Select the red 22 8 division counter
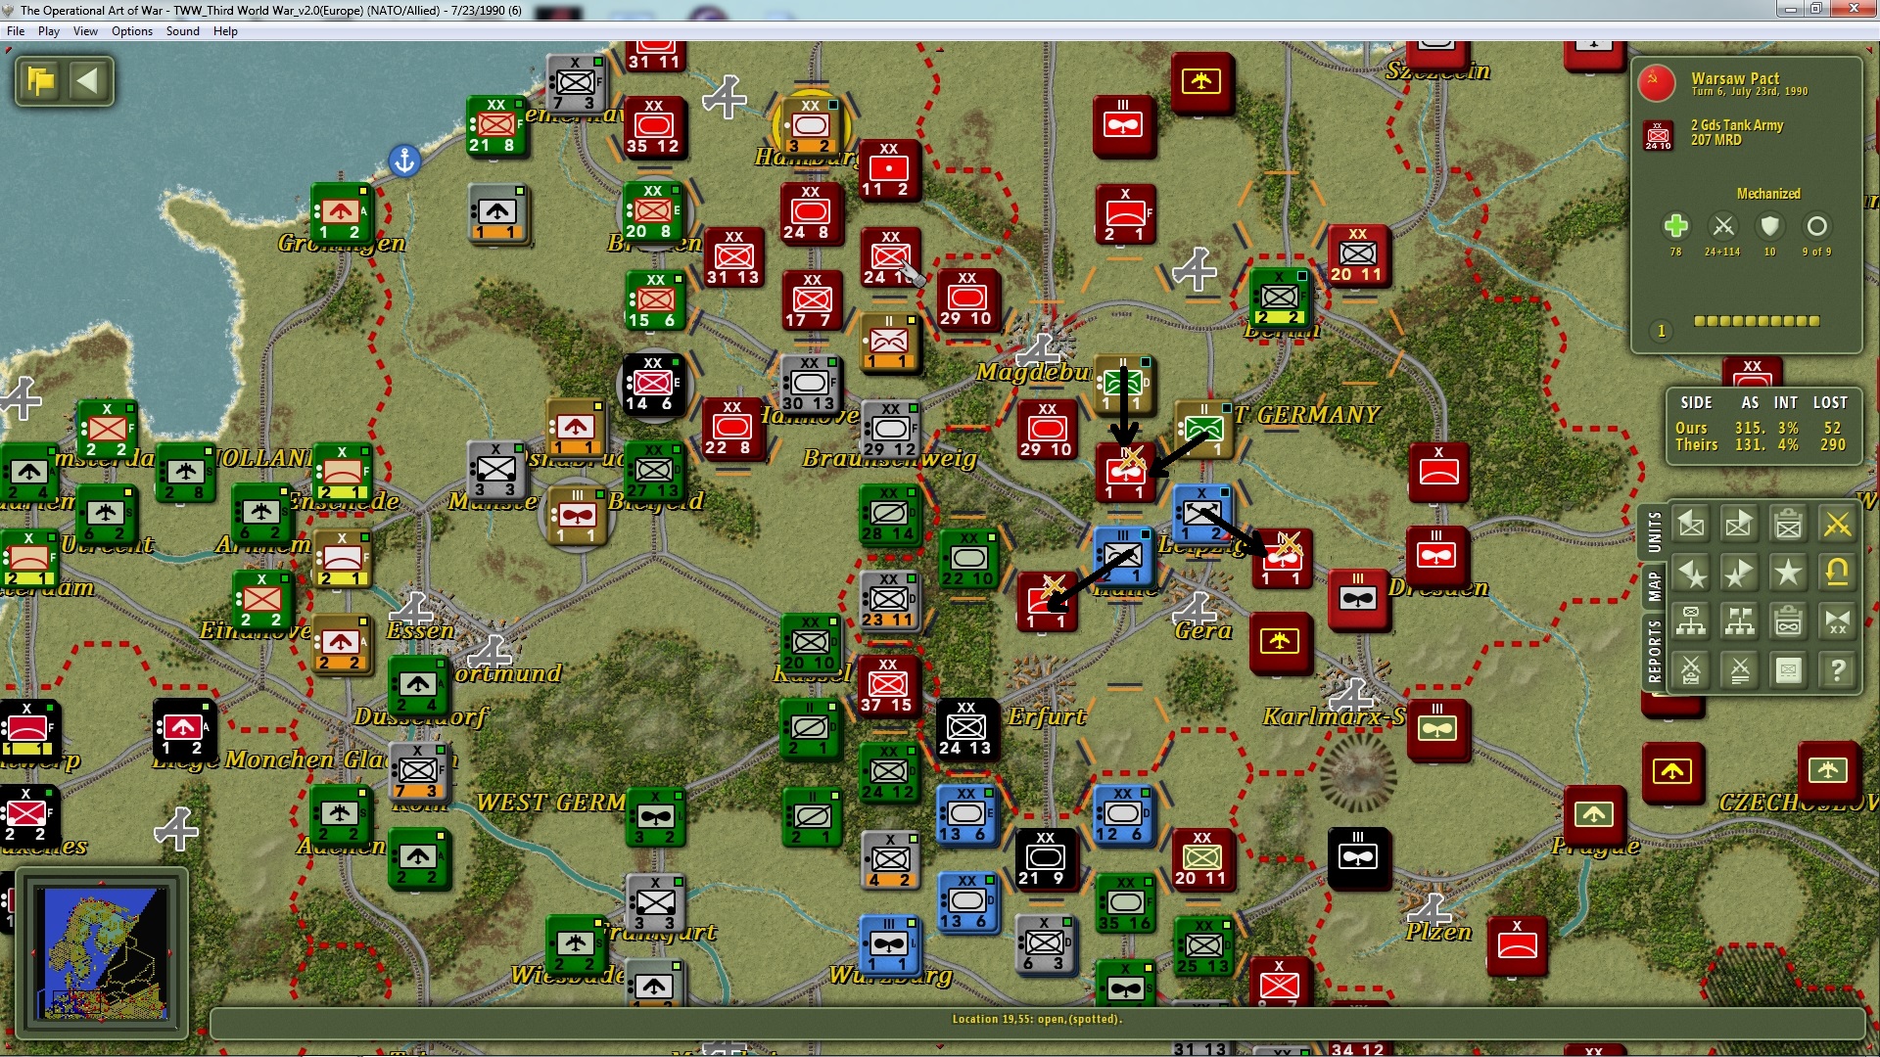The image size is (1880, 1057). [x=731, y=428]
